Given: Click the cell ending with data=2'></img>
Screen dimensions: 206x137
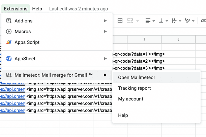Looking at the screenshot, I should (139, 61).
